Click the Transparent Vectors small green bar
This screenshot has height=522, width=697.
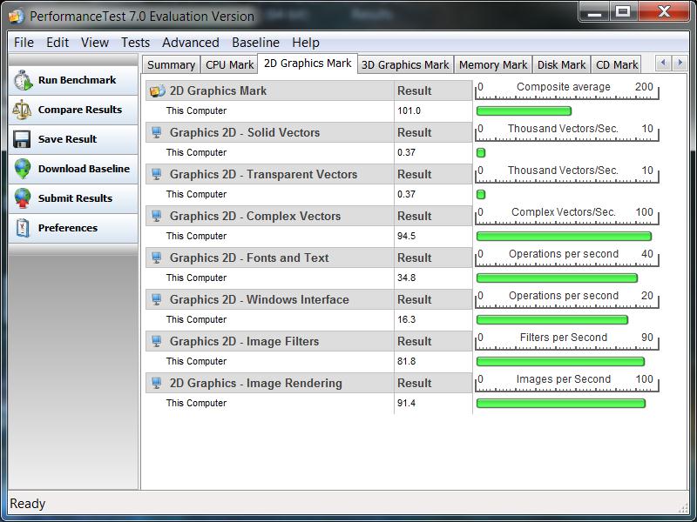(481, 194)
